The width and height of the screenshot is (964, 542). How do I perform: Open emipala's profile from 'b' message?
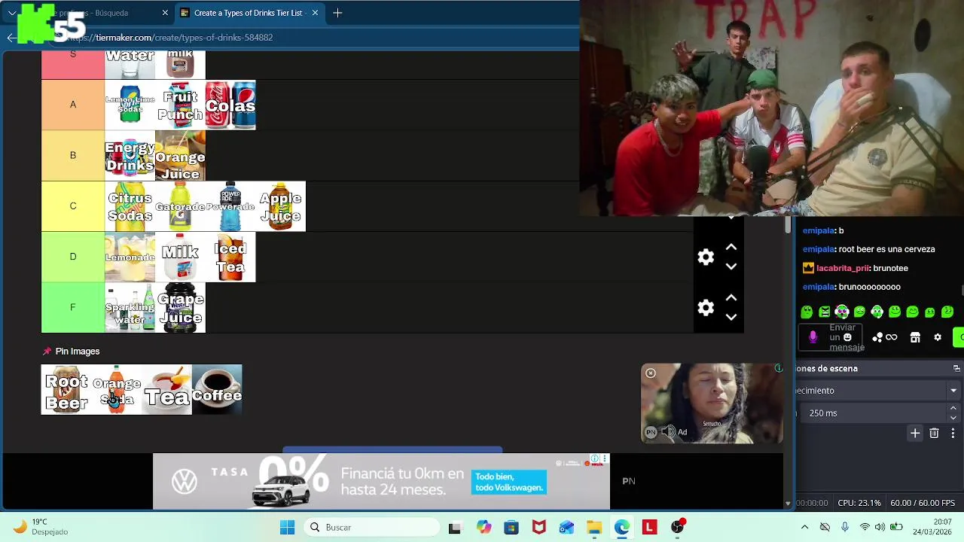[819, 230]
